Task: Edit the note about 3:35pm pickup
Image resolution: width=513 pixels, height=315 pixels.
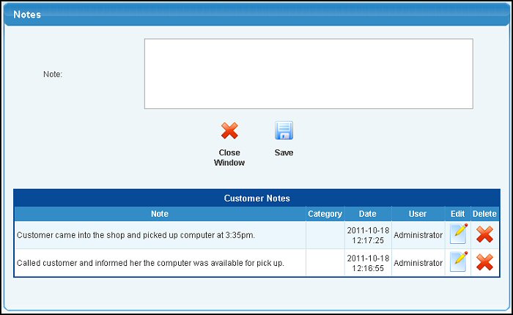Action: [x=458, y=234]
